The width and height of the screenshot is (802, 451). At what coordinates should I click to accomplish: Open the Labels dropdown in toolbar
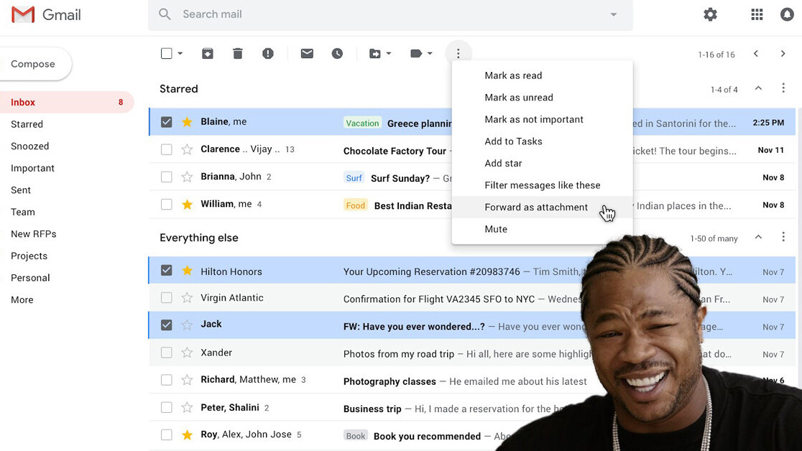pyautogui.click(x=420, y=54)
